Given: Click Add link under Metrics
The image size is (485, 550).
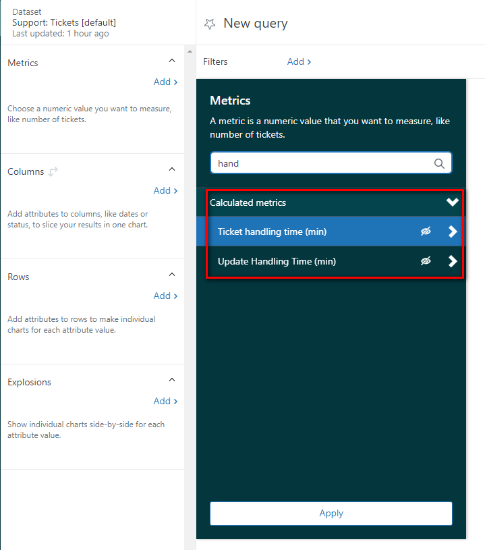Looking at the screenshot, I should 165,82.
